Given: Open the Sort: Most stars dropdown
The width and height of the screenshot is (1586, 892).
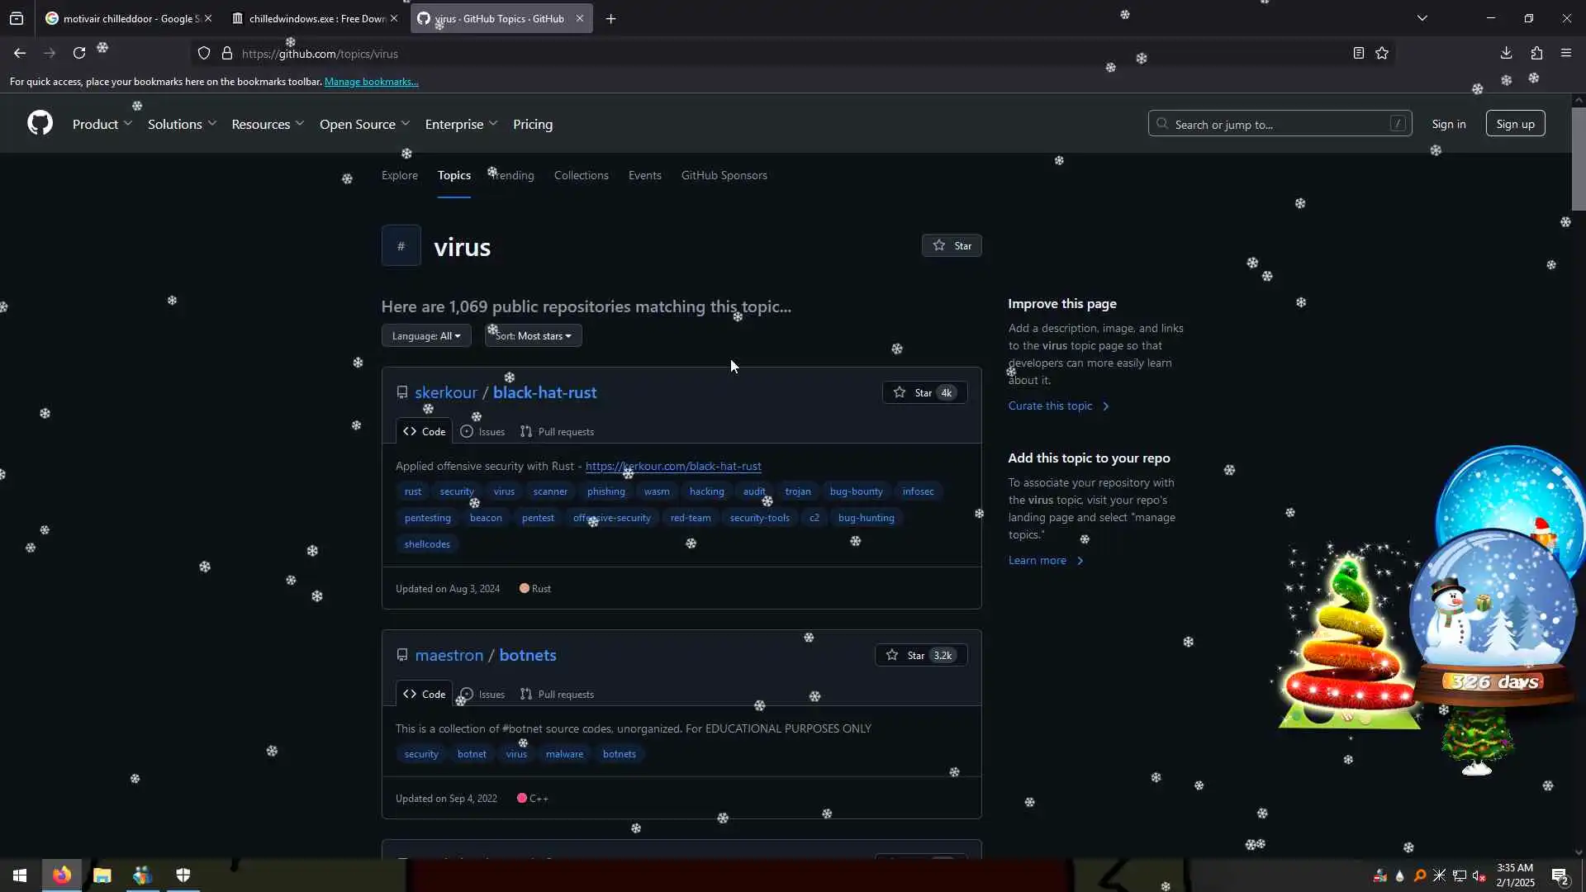Looking at the screenshot, I should (x=534, y=336).
